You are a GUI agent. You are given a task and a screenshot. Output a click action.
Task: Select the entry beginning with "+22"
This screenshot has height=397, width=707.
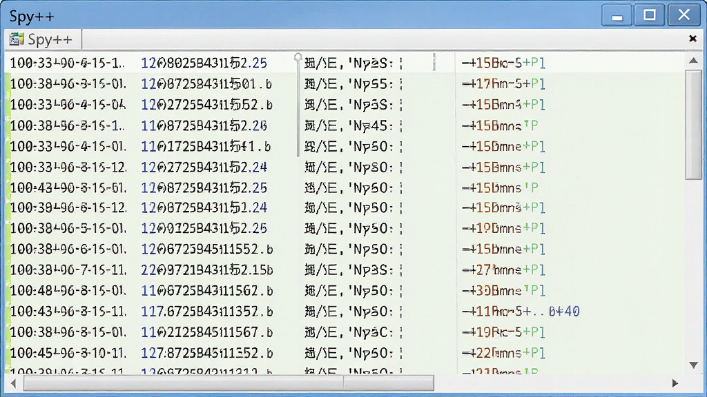[503, 353]
